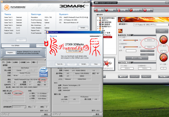Viewport: 169px width, 117px height.
Task: Open Preferences toolbar button with gear icon
Action: point(135,10)
